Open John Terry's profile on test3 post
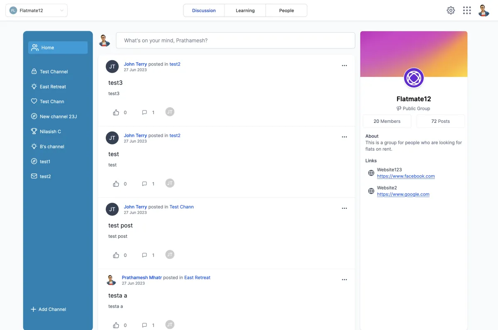Image resolution: width=498 pixels, height=330 pixels. [135, 64]
